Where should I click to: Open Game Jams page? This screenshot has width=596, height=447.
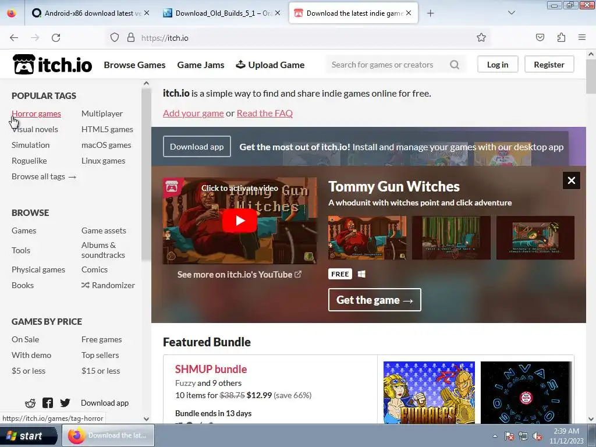tap(201, 65)
